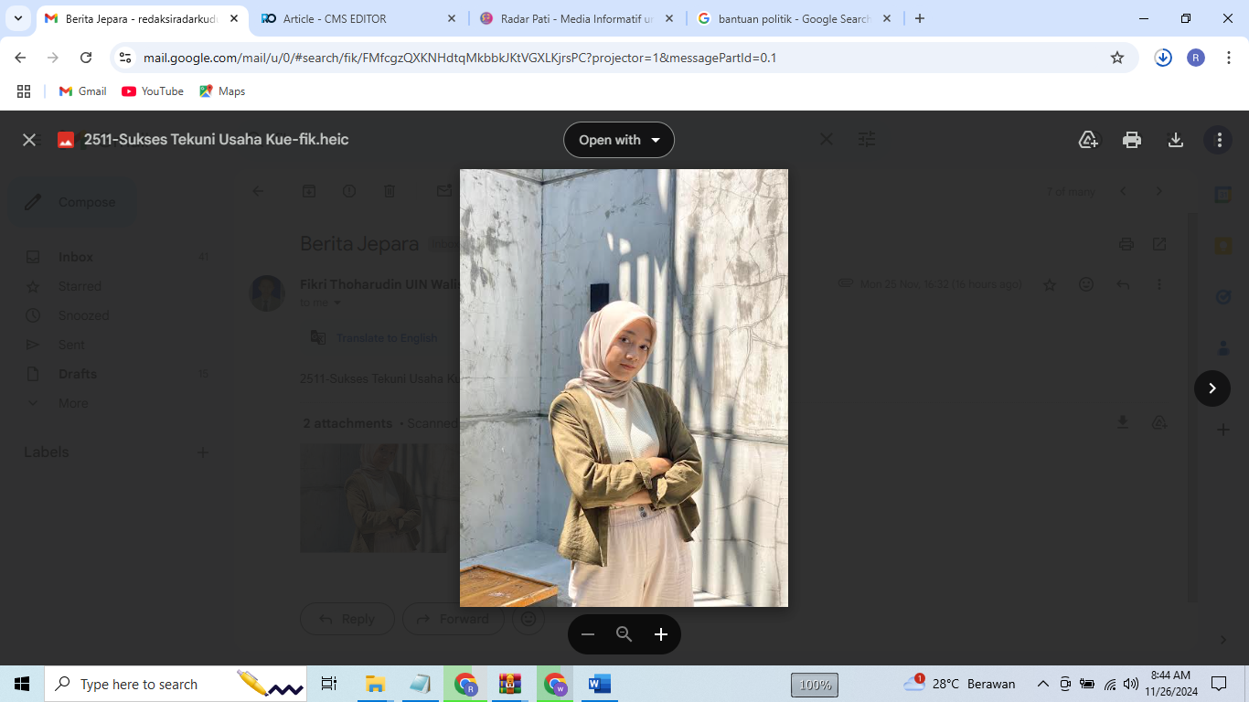Open the 28°C Berawan weather widget
Screen dimensions: 1249x702
[x=959, y=684]
